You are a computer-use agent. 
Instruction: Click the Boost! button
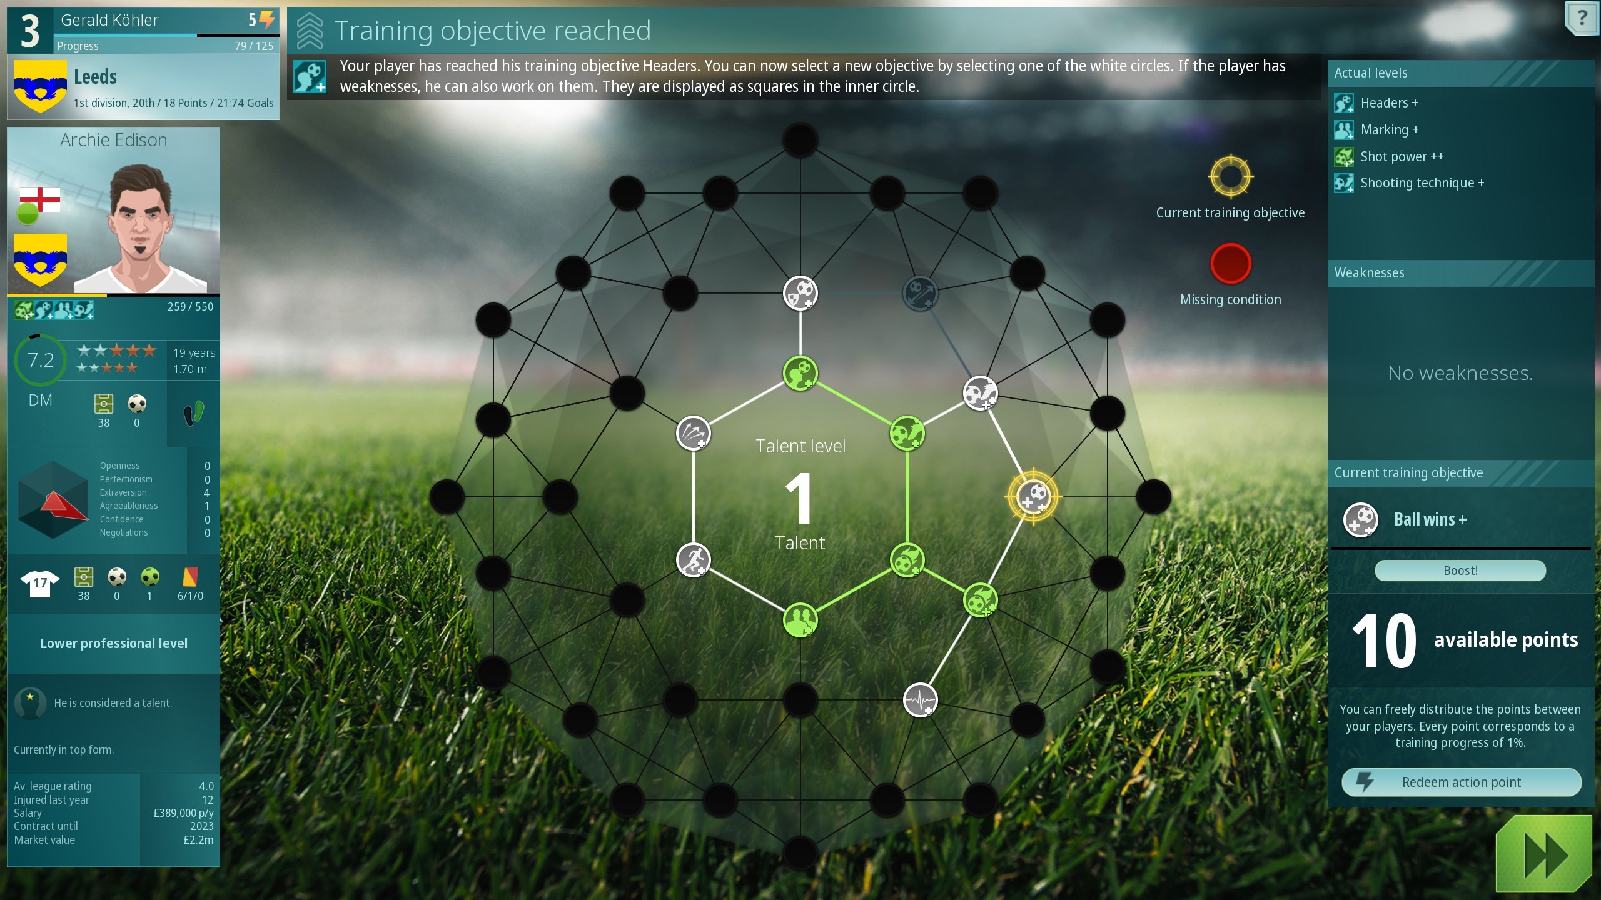(x=1458, y=569)
